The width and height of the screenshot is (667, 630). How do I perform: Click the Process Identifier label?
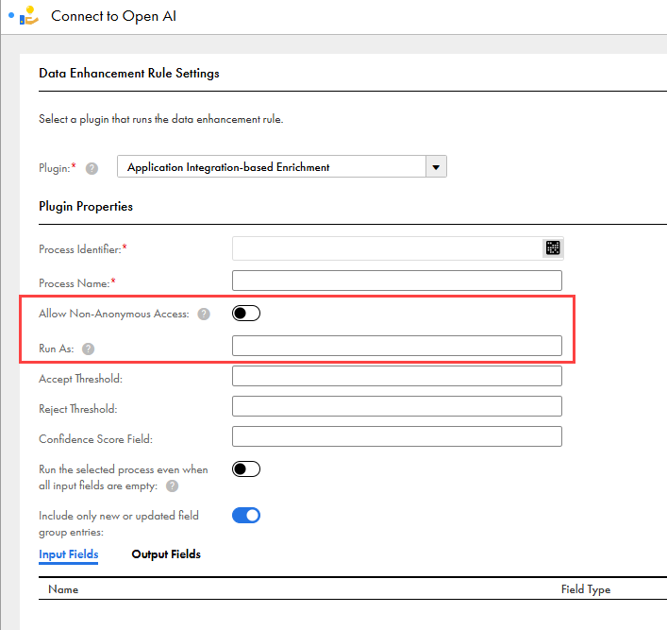coord(80,249)
